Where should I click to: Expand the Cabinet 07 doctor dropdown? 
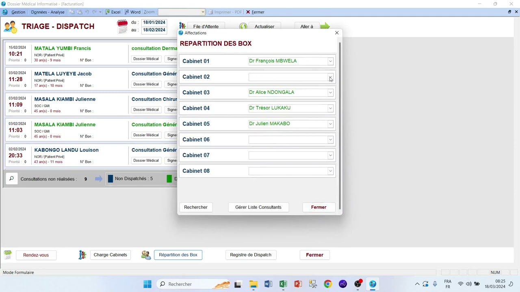tap(330, 155)
